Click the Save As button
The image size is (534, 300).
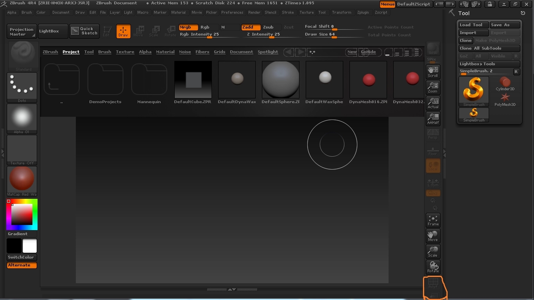(505, 25)
